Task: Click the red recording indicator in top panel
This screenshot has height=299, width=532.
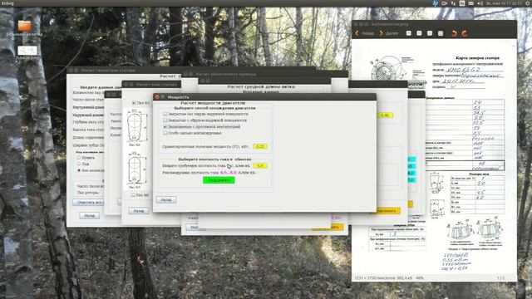Action: (444, 3)
